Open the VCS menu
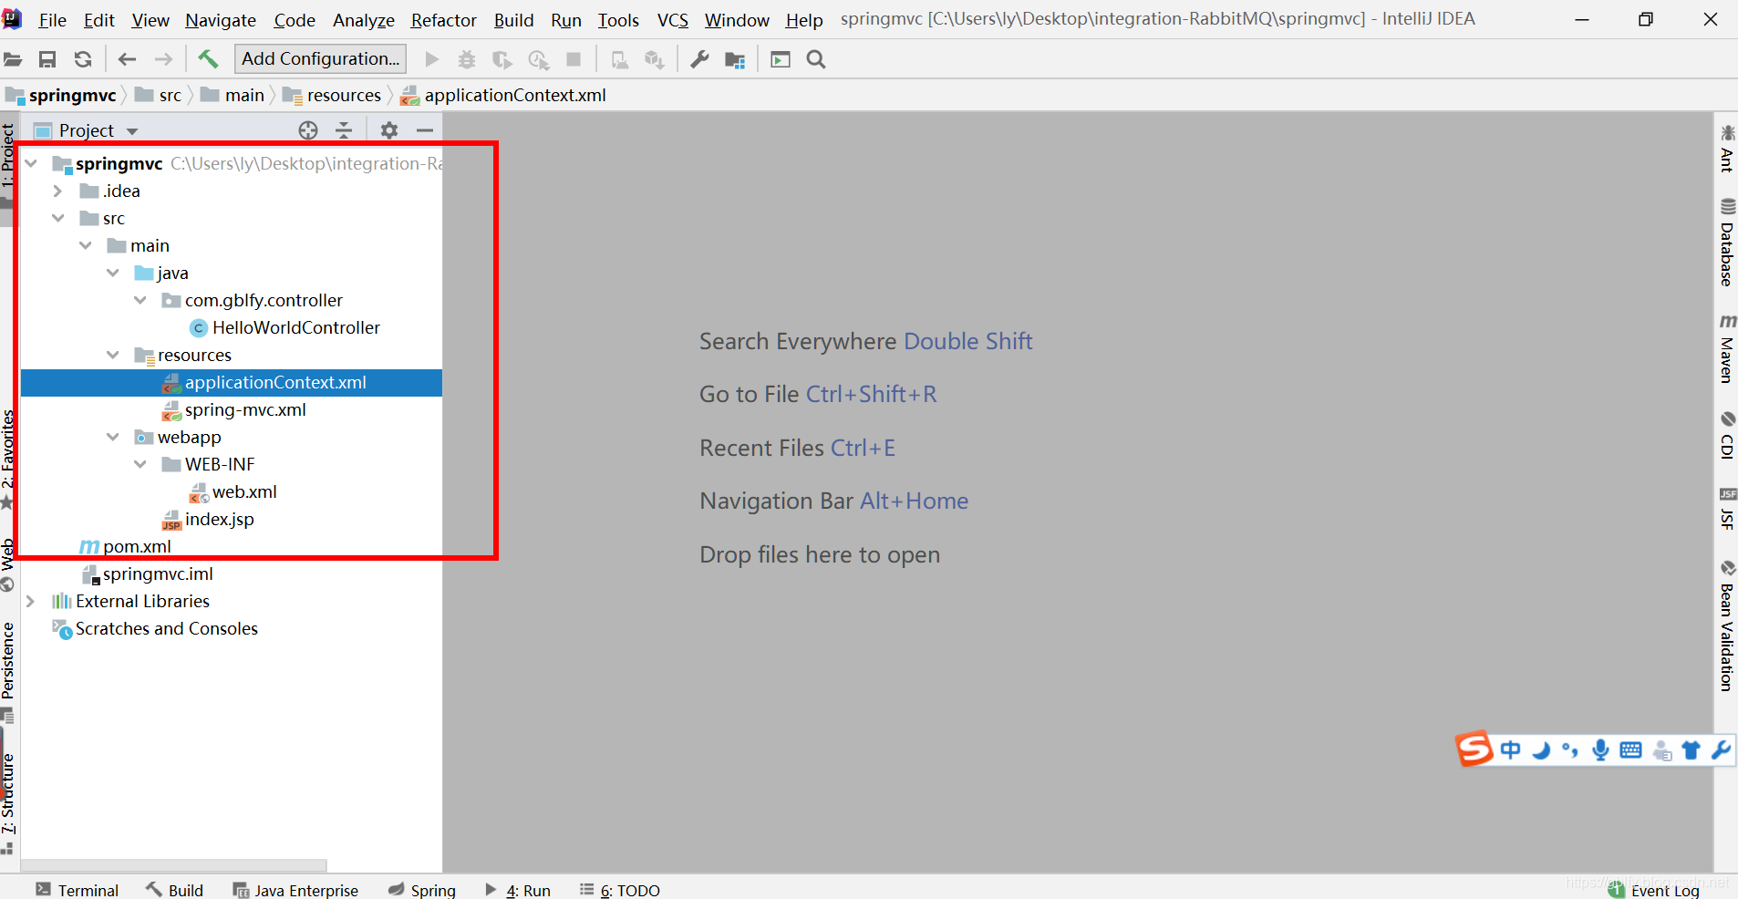The image size is (1738, 899). tap(673, 20)
